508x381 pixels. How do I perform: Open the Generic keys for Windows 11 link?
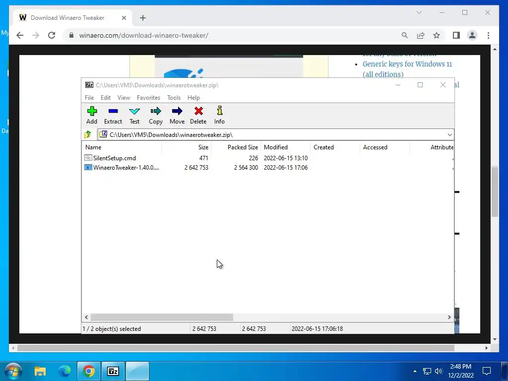coord(407,69)
